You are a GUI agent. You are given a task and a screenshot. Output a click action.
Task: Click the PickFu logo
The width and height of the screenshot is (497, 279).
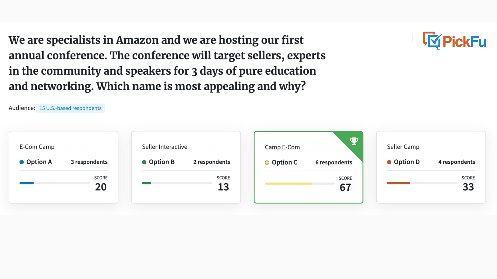point(454,41)
